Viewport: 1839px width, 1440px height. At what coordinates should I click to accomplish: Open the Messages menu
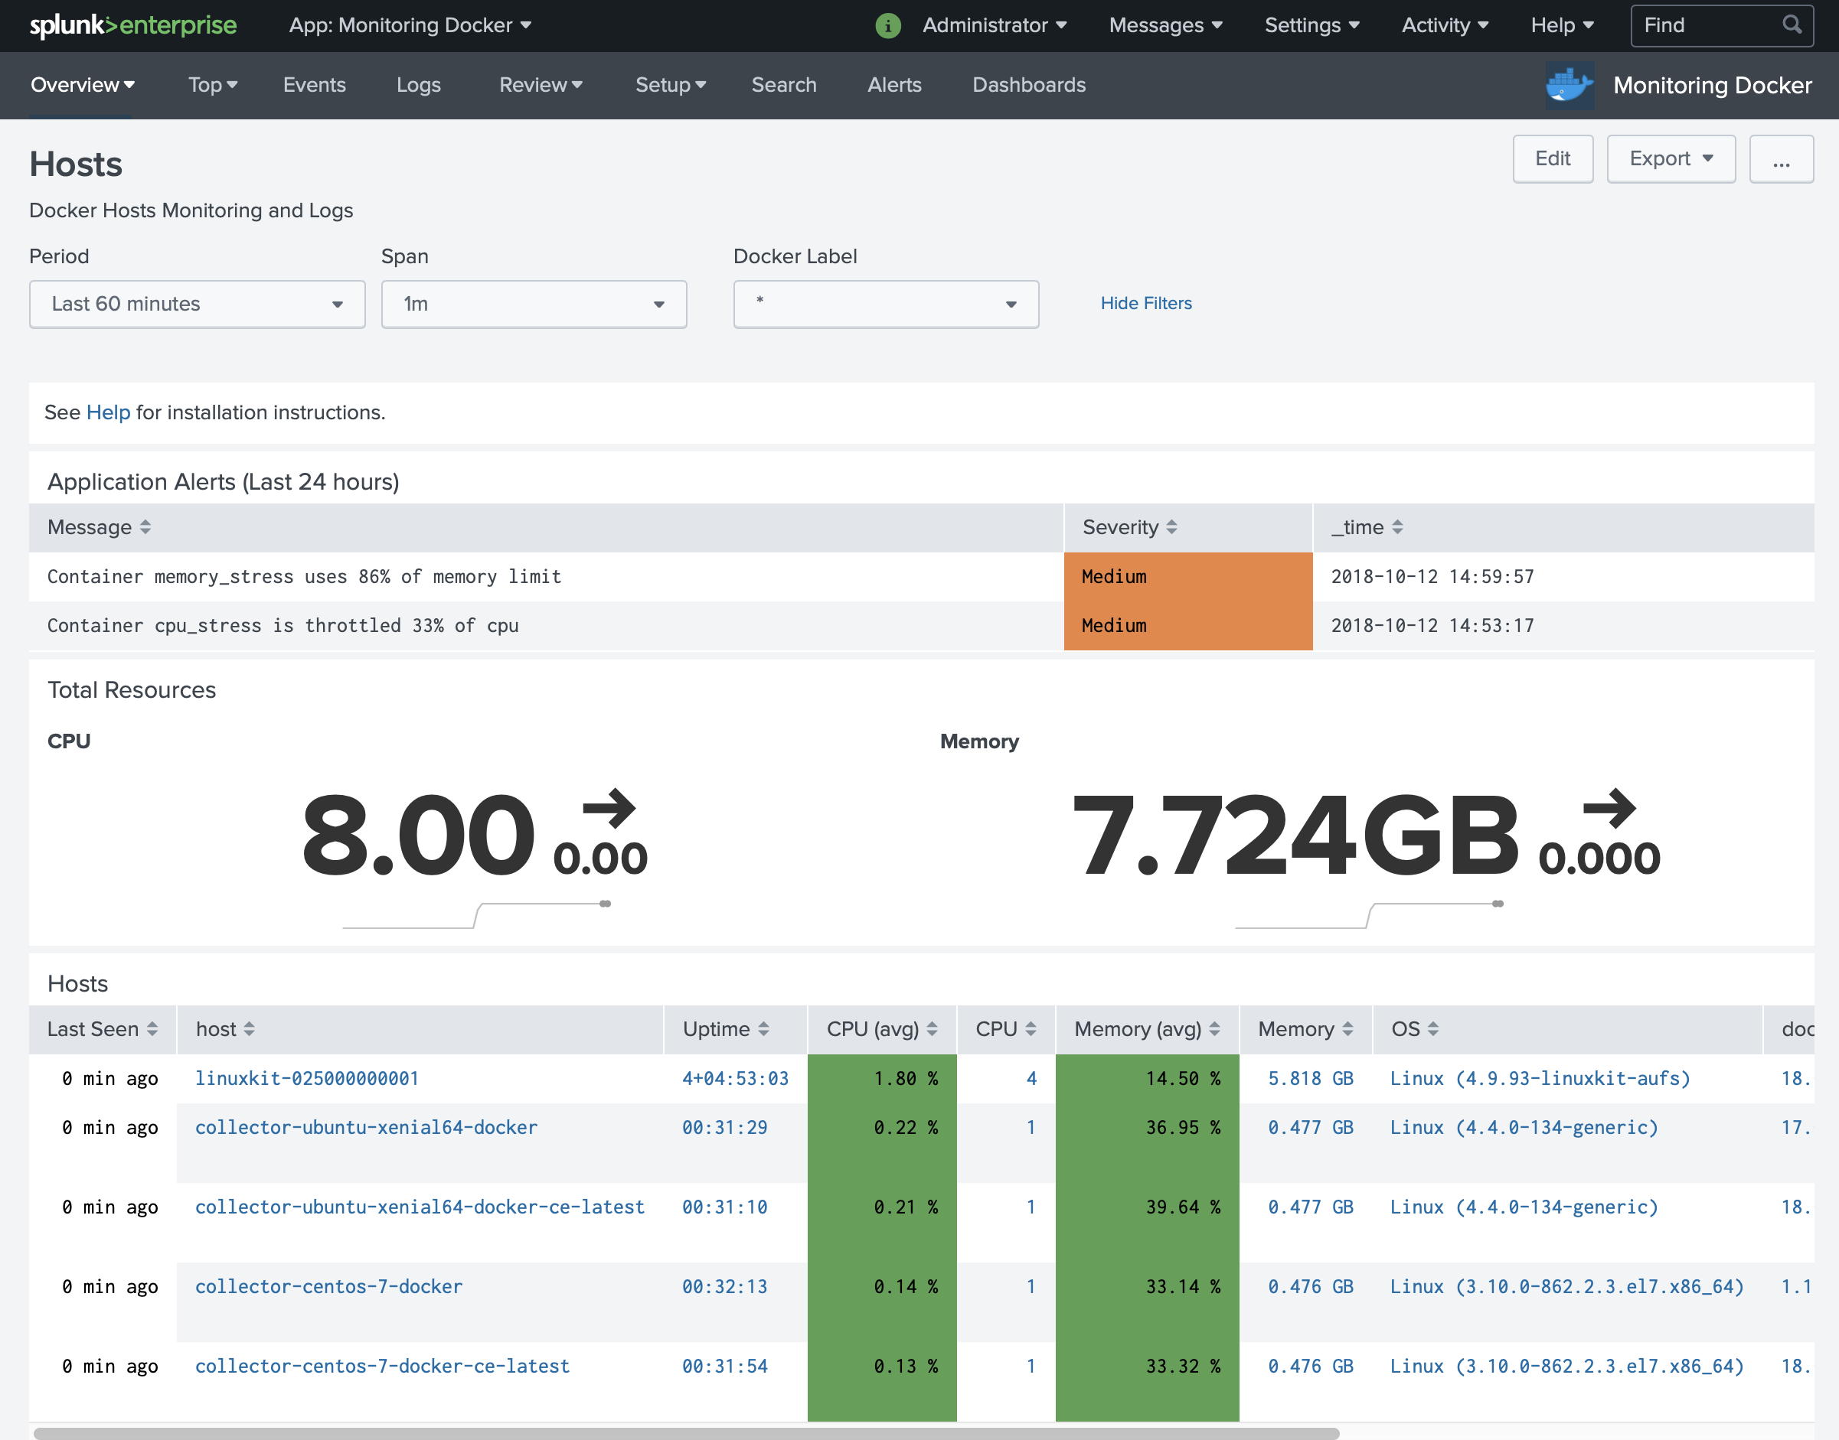pos(1166,25)
